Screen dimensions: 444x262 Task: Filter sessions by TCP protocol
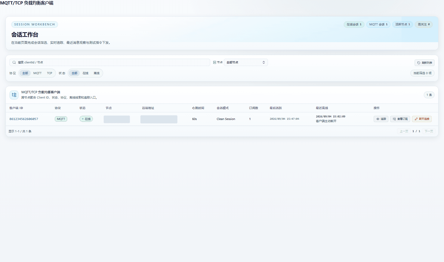(x=50, y=73)
